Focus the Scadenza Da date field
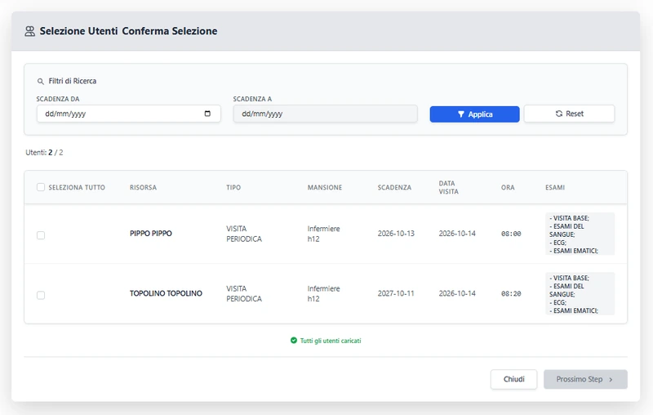The width and height of the screenshot is (653, 415). pos(129,114)
